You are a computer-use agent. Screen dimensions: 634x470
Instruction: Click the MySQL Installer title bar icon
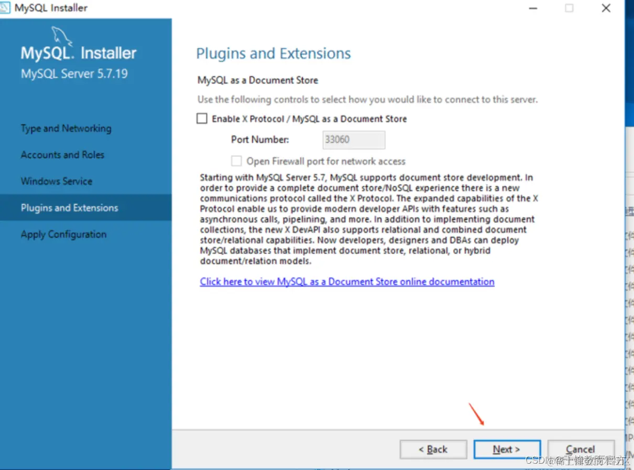5,8
